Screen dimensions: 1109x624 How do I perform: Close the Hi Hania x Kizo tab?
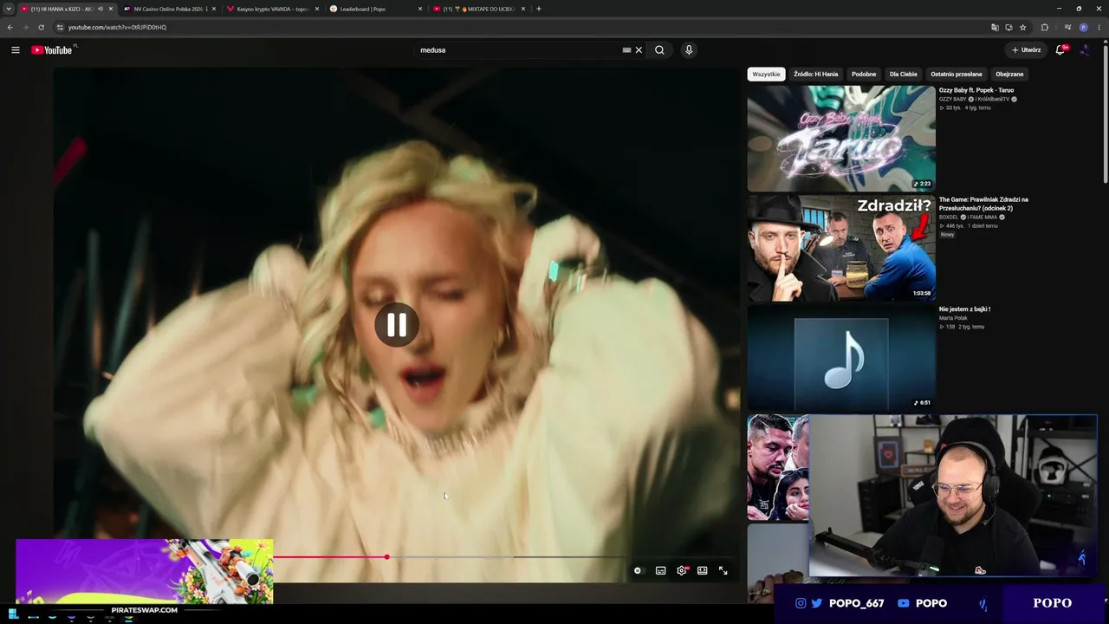(x=111, y=9)
